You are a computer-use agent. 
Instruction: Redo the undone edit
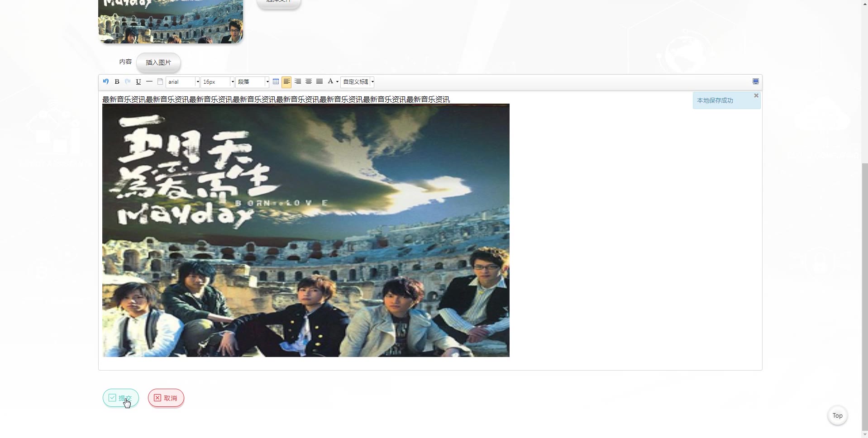click(x=128, y=82)
